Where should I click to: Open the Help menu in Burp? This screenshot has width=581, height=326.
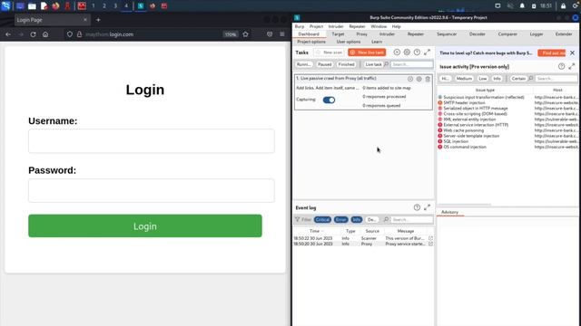pos(396,26)
